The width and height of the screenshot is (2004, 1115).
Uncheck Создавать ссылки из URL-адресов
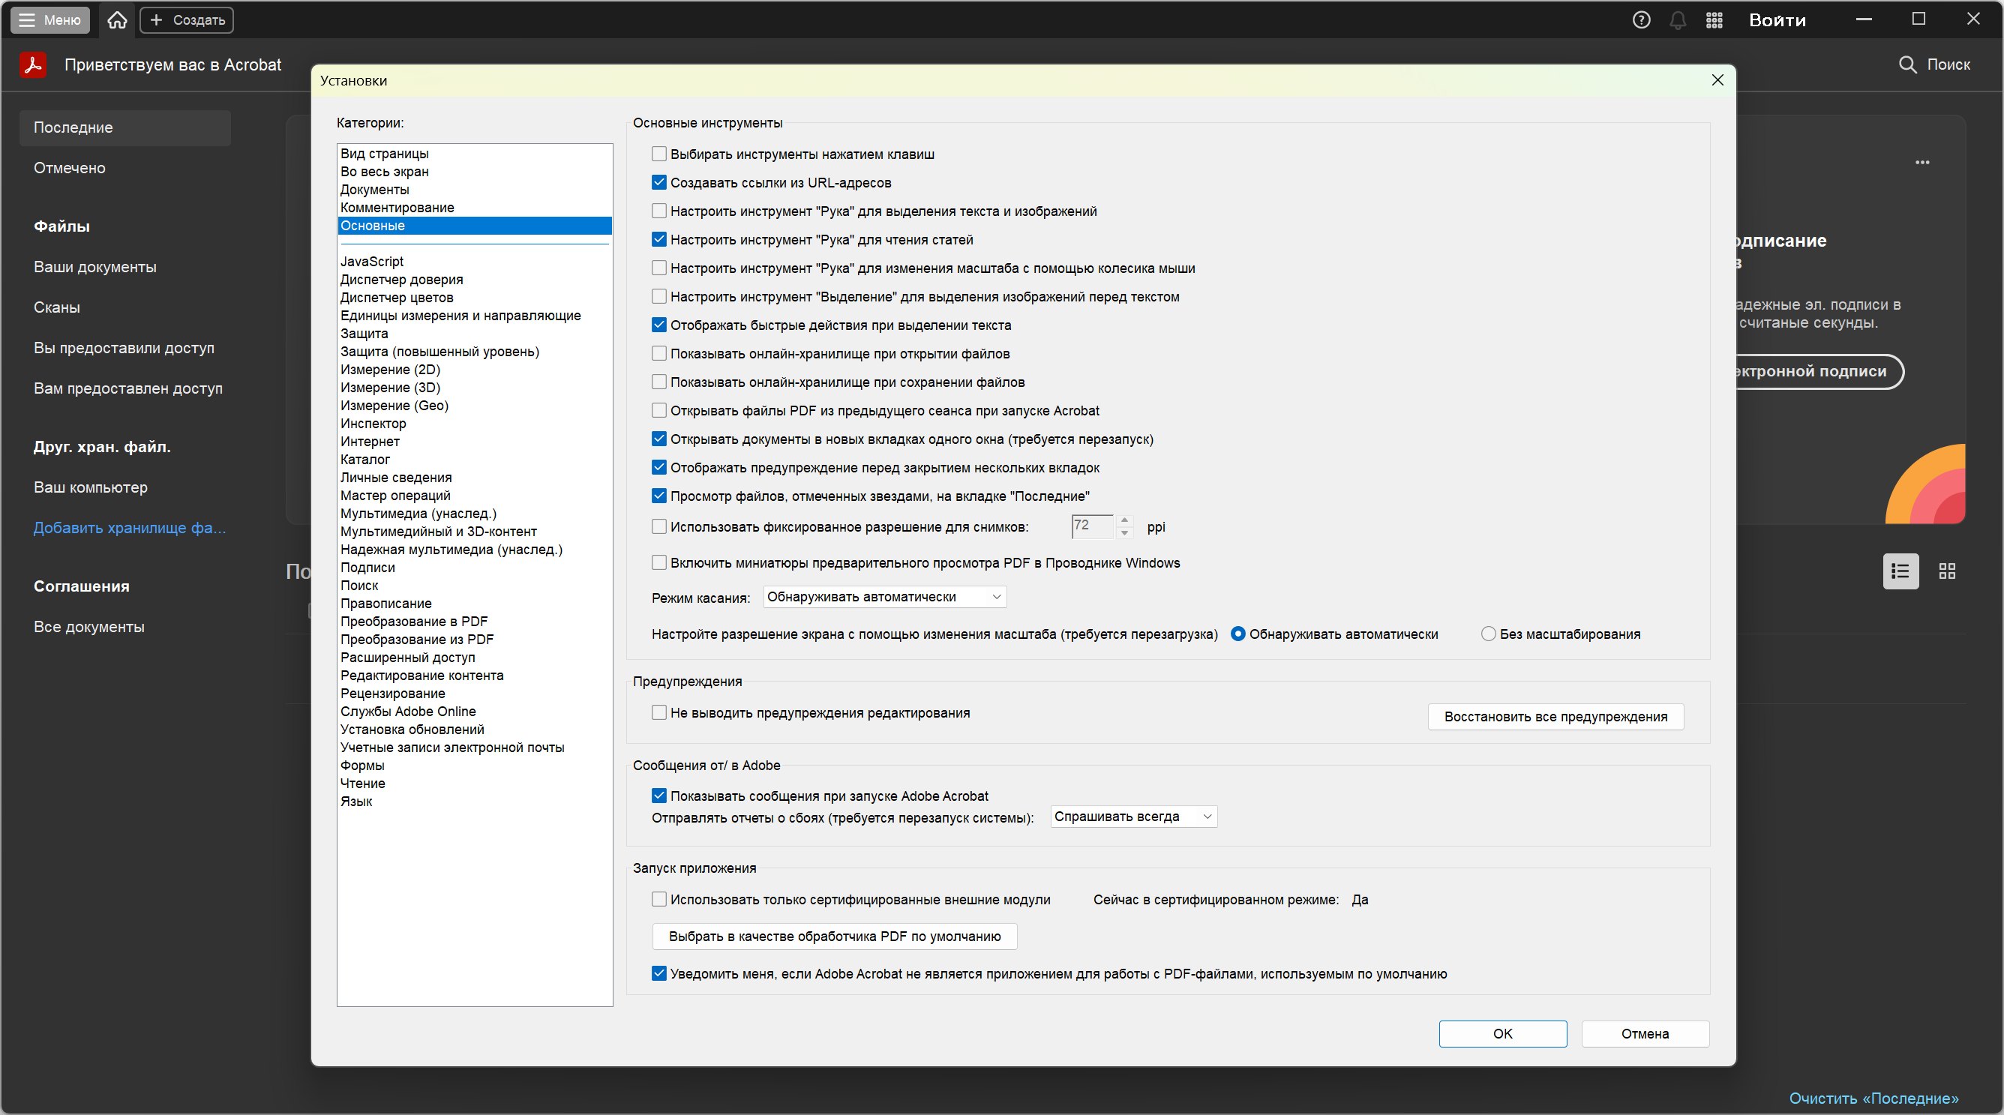(x=659, y=183)
